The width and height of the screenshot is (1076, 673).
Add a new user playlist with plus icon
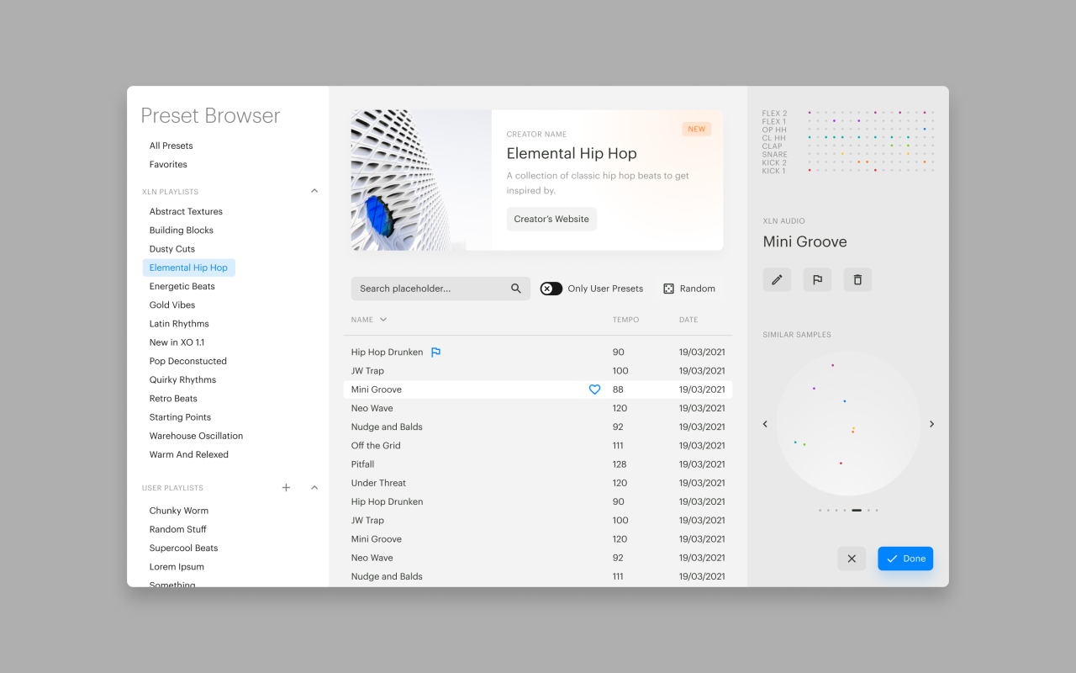click(x=286, y=488)
